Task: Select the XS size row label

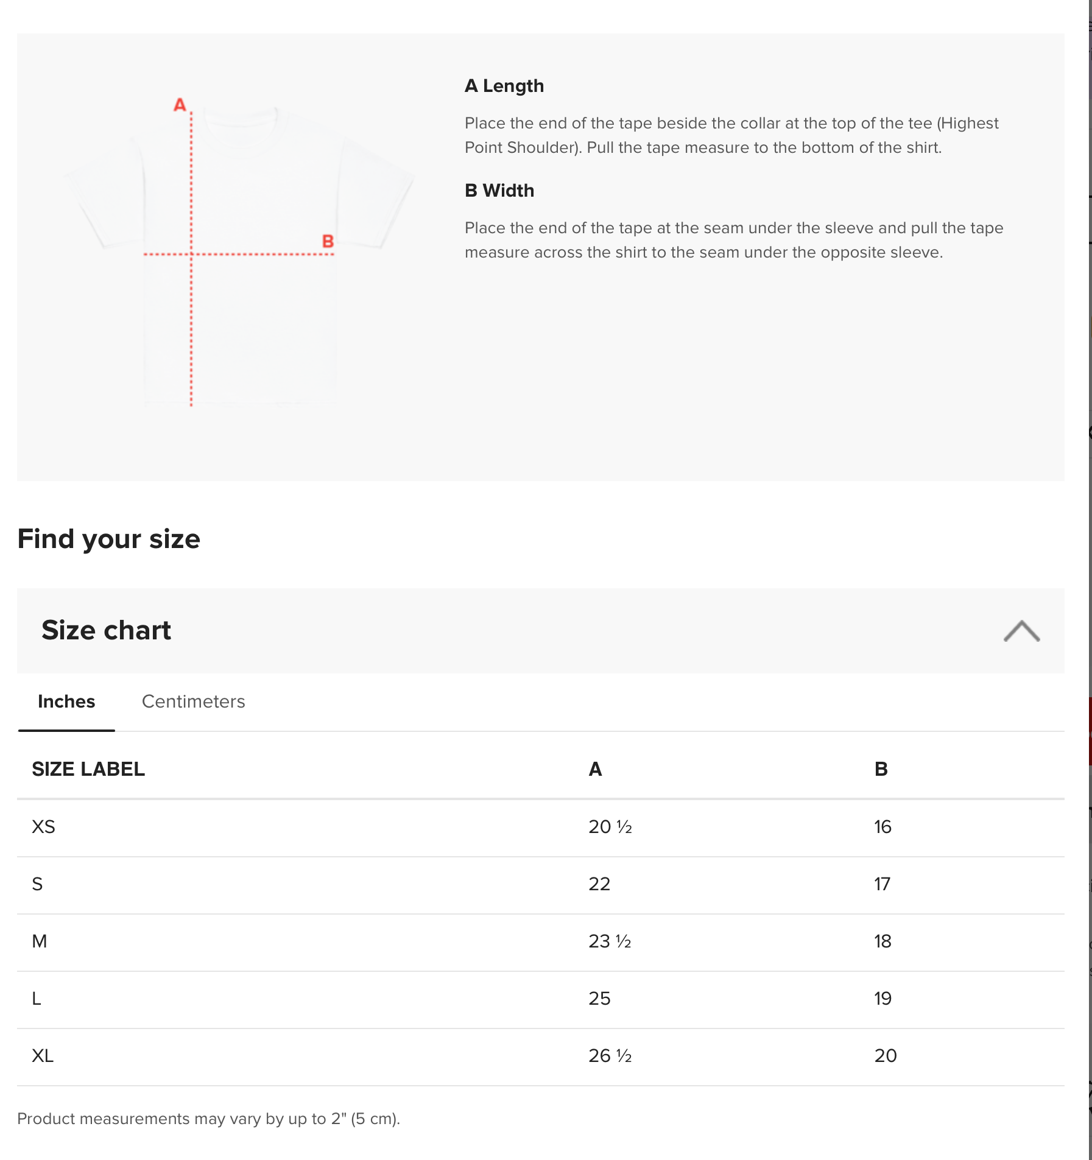Action: [x=43, y=827]
